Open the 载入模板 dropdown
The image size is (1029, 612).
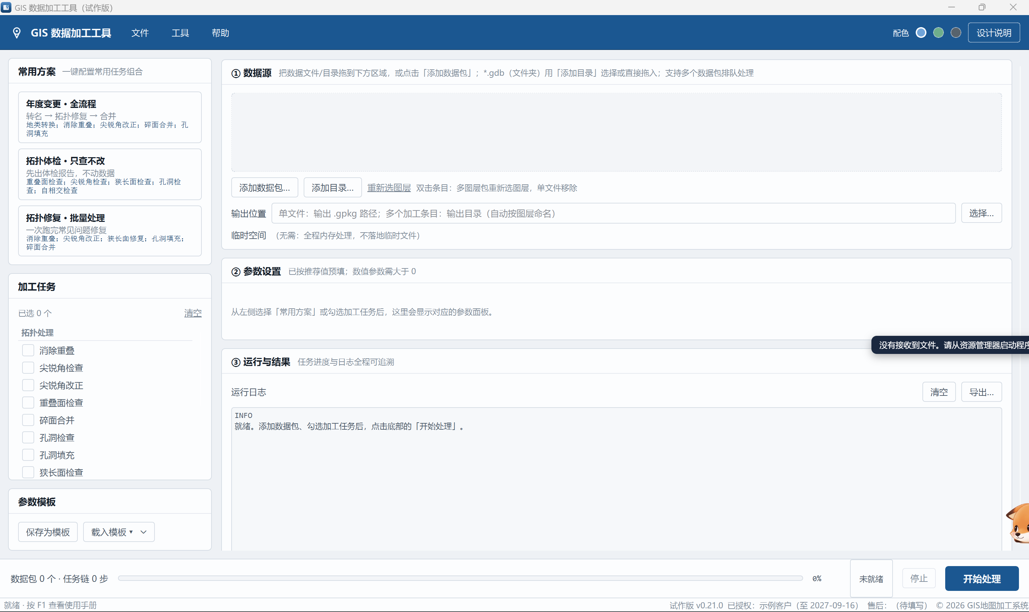[119, 532]
